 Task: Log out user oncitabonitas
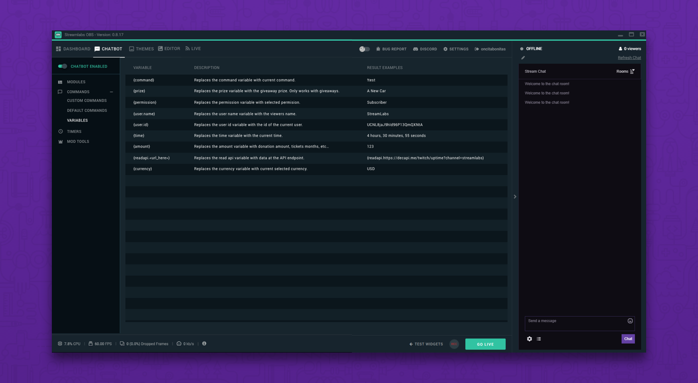coord(490,49)
